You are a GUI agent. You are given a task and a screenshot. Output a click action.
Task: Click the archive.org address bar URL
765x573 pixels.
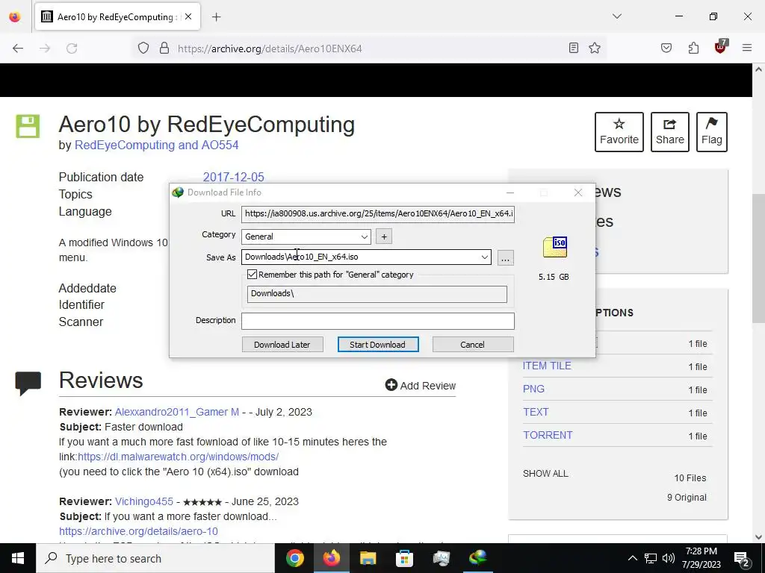tap(270, 48)
